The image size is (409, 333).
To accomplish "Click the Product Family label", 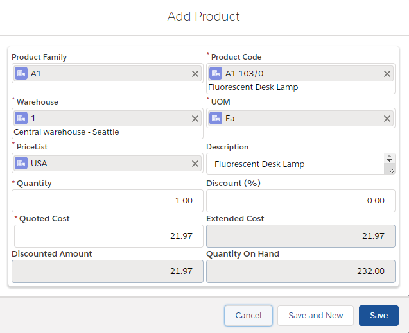I will coord(39,57).
